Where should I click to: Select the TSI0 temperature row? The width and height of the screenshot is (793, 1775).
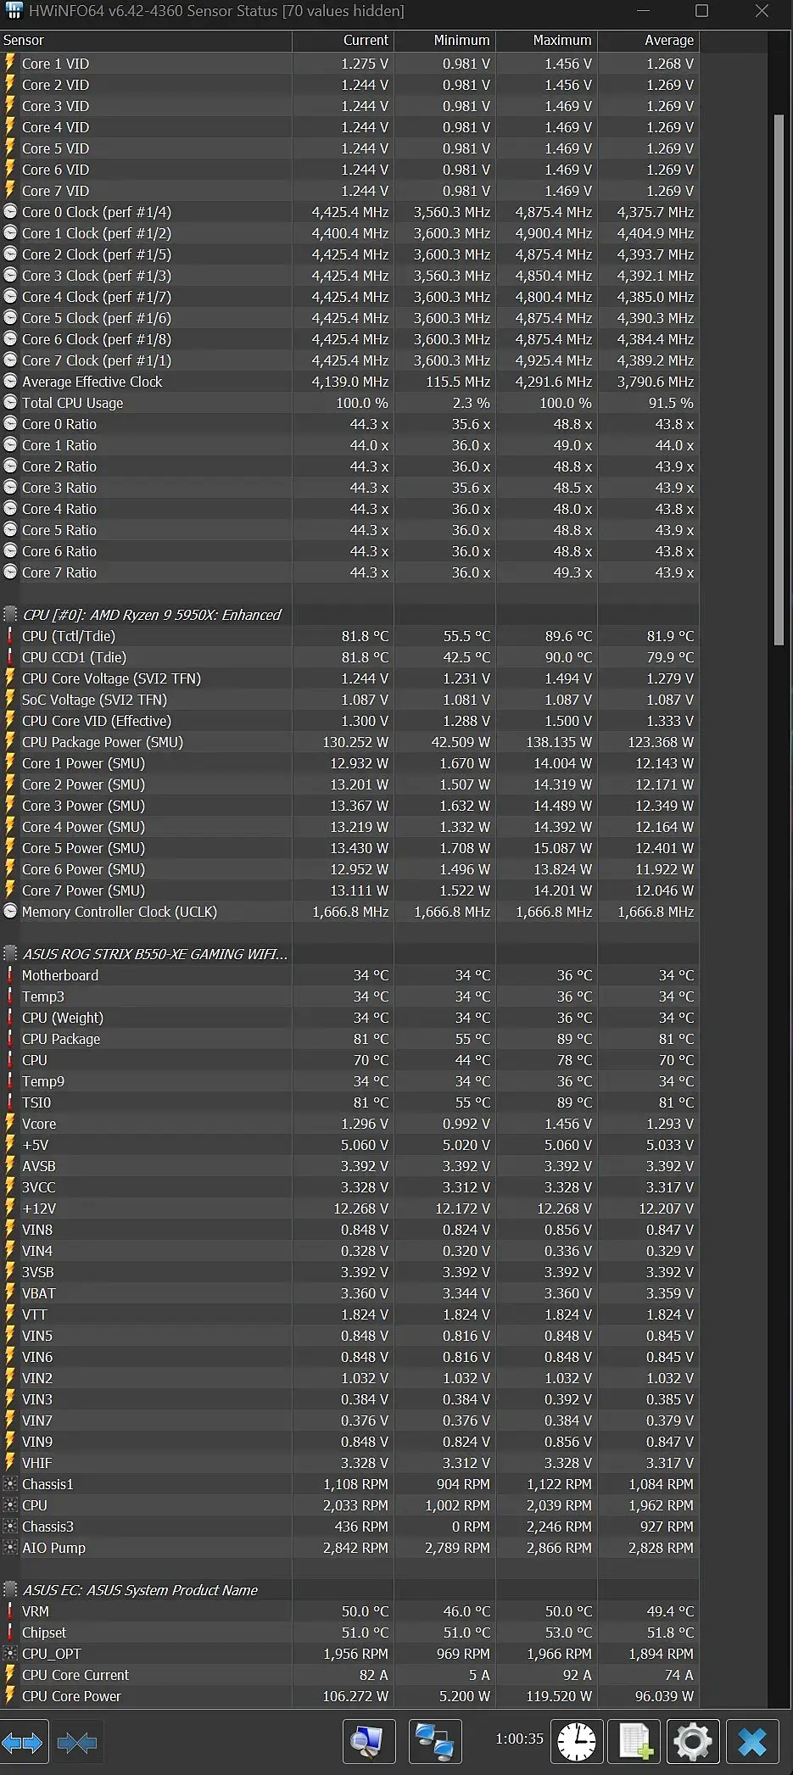[x=349, y=1102]
